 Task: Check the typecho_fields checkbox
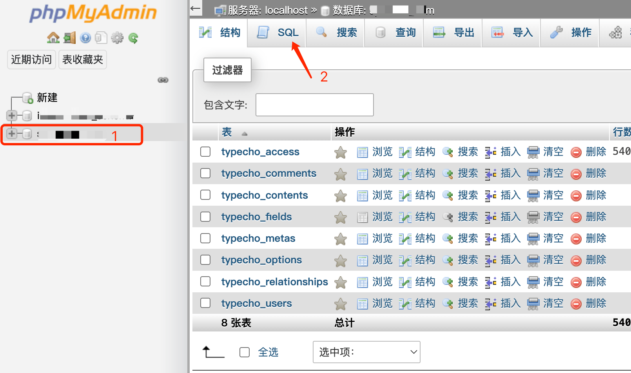click(205, 217)
